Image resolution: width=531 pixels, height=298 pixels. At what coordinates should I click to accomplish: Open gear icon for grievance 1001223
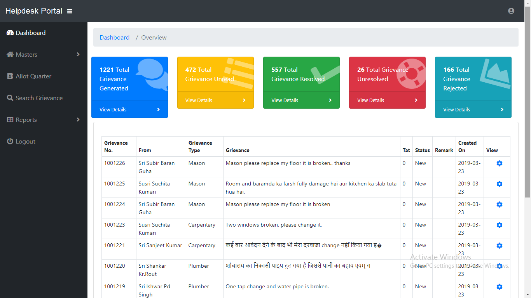[x=500, y=225]
